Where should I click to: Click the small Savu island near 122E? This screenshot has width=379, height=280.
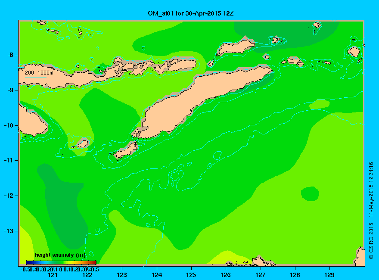click(83, 144)
